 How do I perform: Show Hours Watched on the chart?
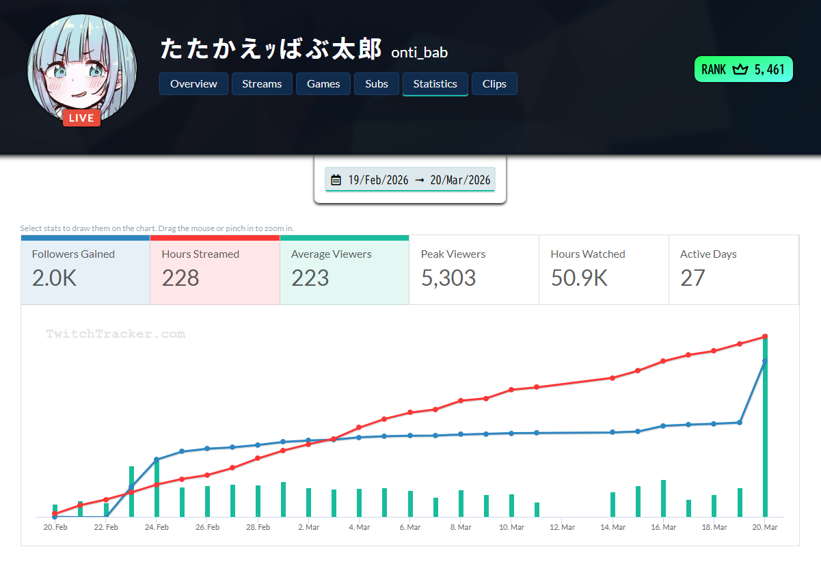pos(604,270)
